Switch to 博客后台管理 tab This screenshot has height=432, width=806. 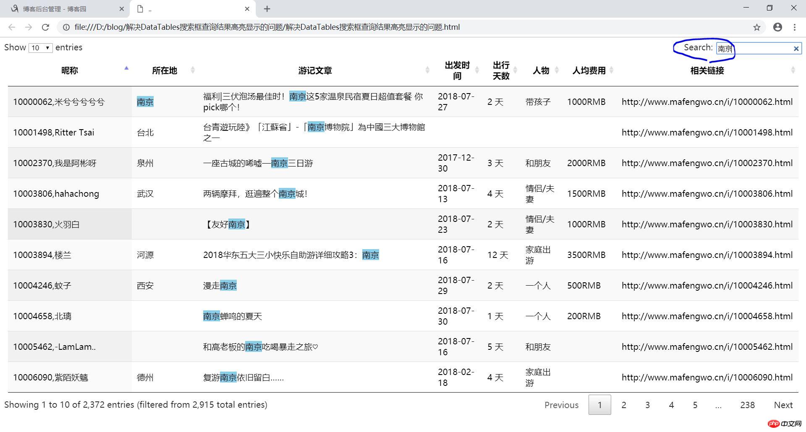pyautogui.click(x=55, y=9)
